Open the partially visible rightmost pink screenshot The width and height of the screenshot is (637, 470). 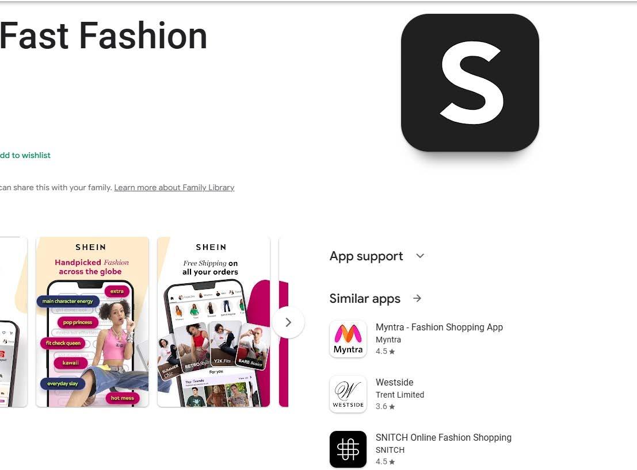(x=284, y=322)
